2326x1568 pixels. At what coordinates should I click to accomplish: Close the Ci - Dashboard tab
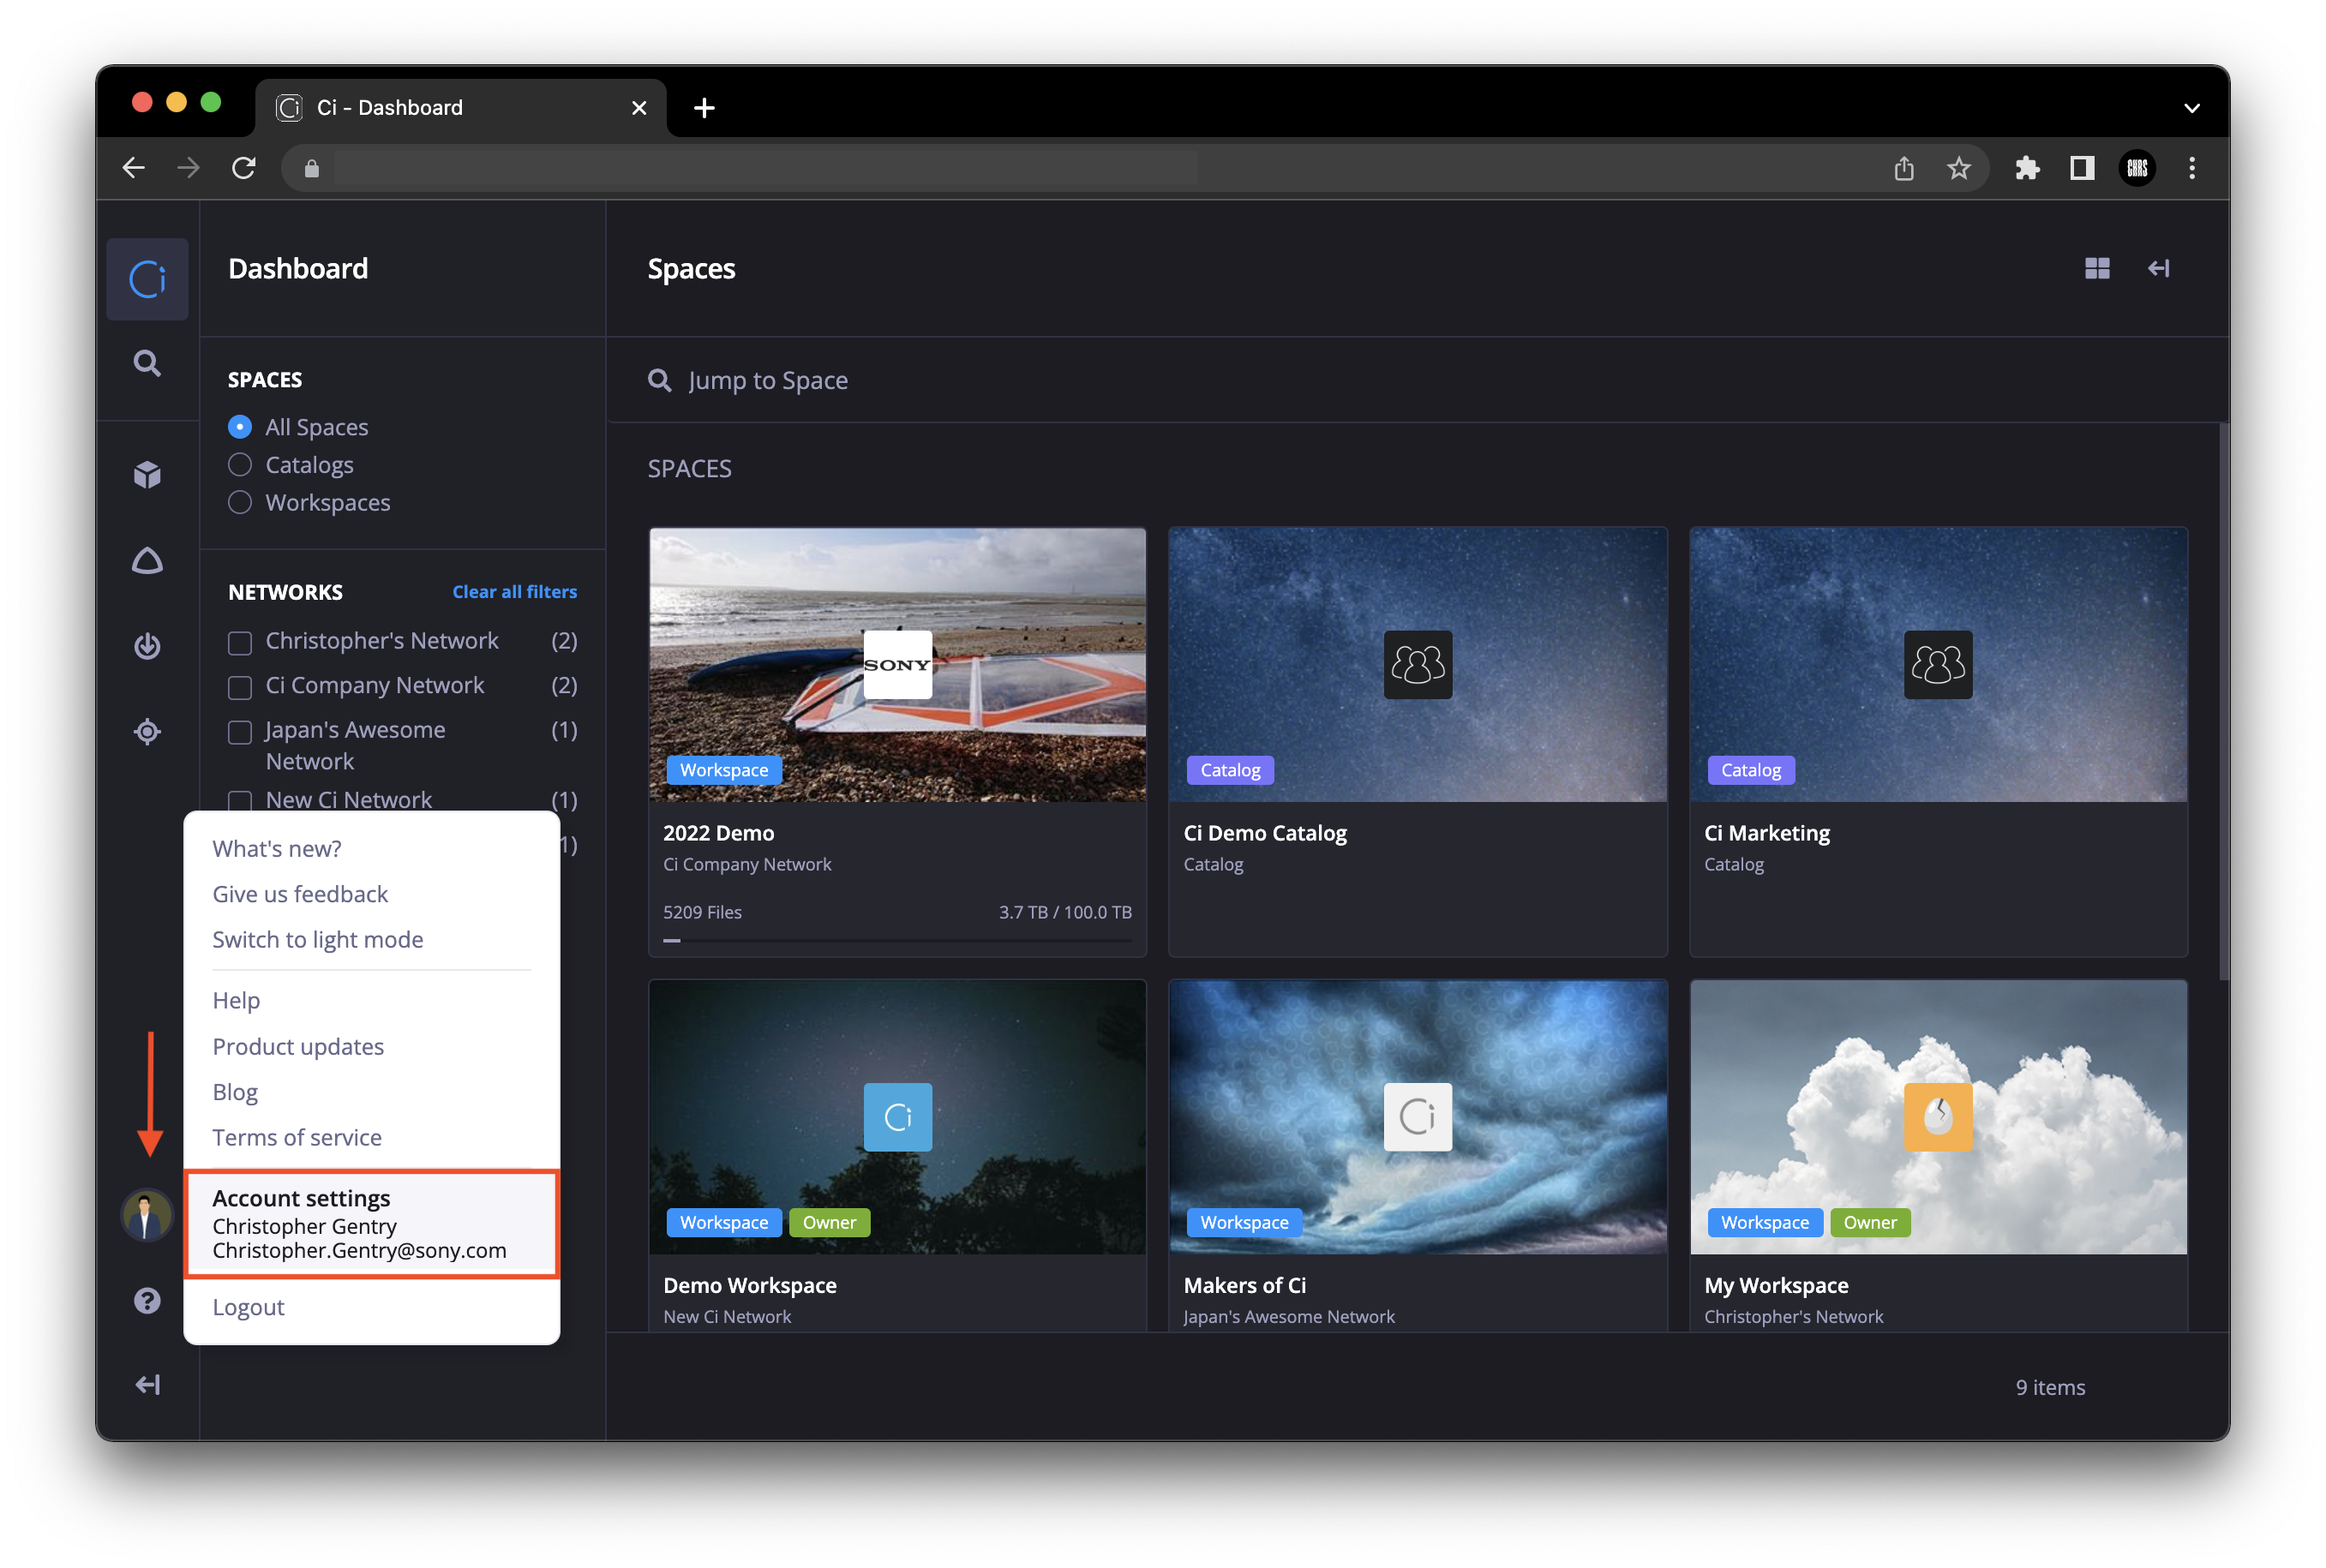(x=639, y=107)
